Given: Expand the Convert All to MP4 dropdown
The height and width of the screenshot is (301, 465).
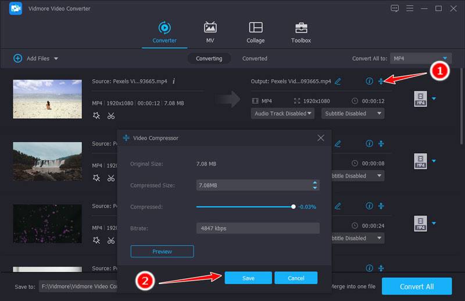Looking at the screenshot, I should 445,58.
